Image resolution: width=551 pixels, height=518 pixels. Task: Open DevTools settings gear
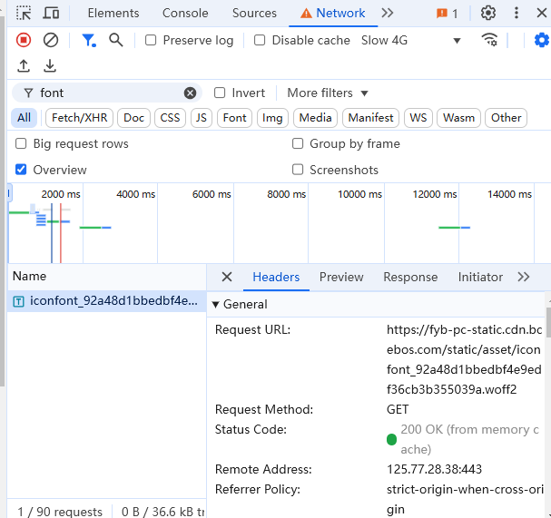click(488, 13)
